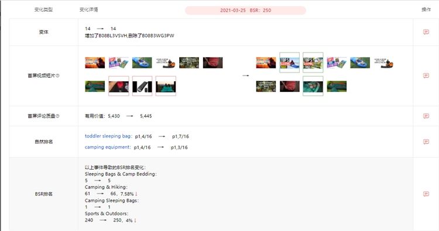Open green-bordered teal sleeping bag thumbnail
Image resolution: width=439 pixels, height=231 pixels.
[x=313, y=86]
